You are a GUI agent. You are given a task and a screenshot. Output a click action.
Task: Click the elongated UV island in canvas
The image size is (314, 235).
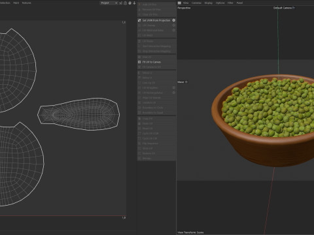click(78, 114)
